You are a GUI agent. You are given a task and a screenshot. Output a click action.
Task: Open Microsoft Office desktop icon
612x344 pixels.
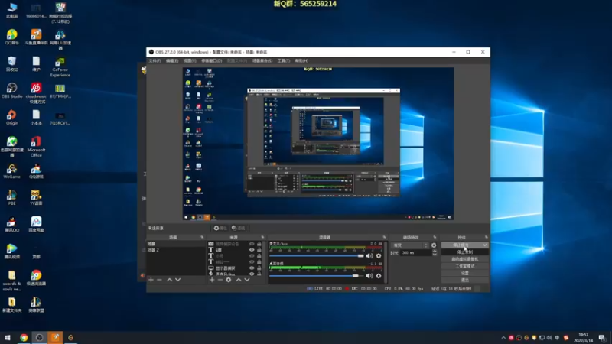pos(36,147)
